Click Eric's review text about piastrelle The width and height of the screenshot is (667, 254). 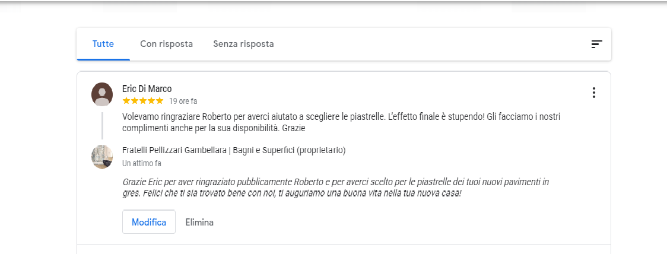pos(341,122)
